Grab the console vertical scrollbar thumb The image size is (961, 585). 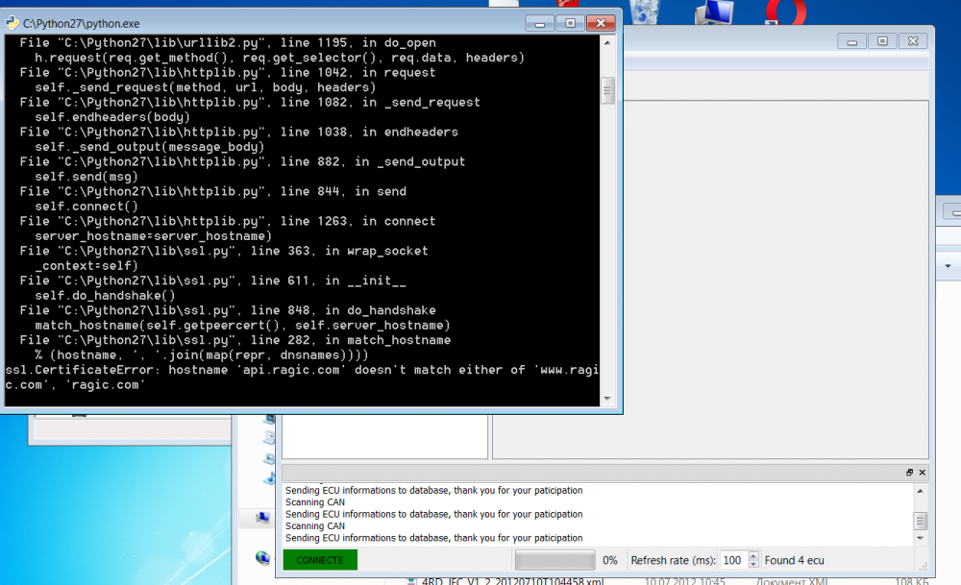(607, 91)
